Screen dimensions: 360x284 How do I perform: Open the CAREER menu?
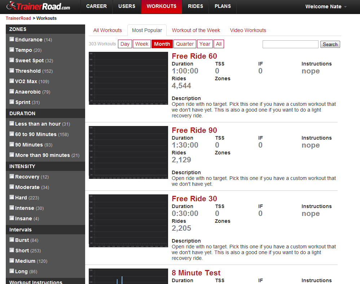pos(96,6)
